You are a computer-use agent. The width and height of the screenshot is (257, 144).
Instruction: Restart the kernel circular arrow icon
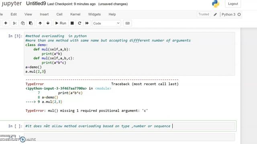80,23
